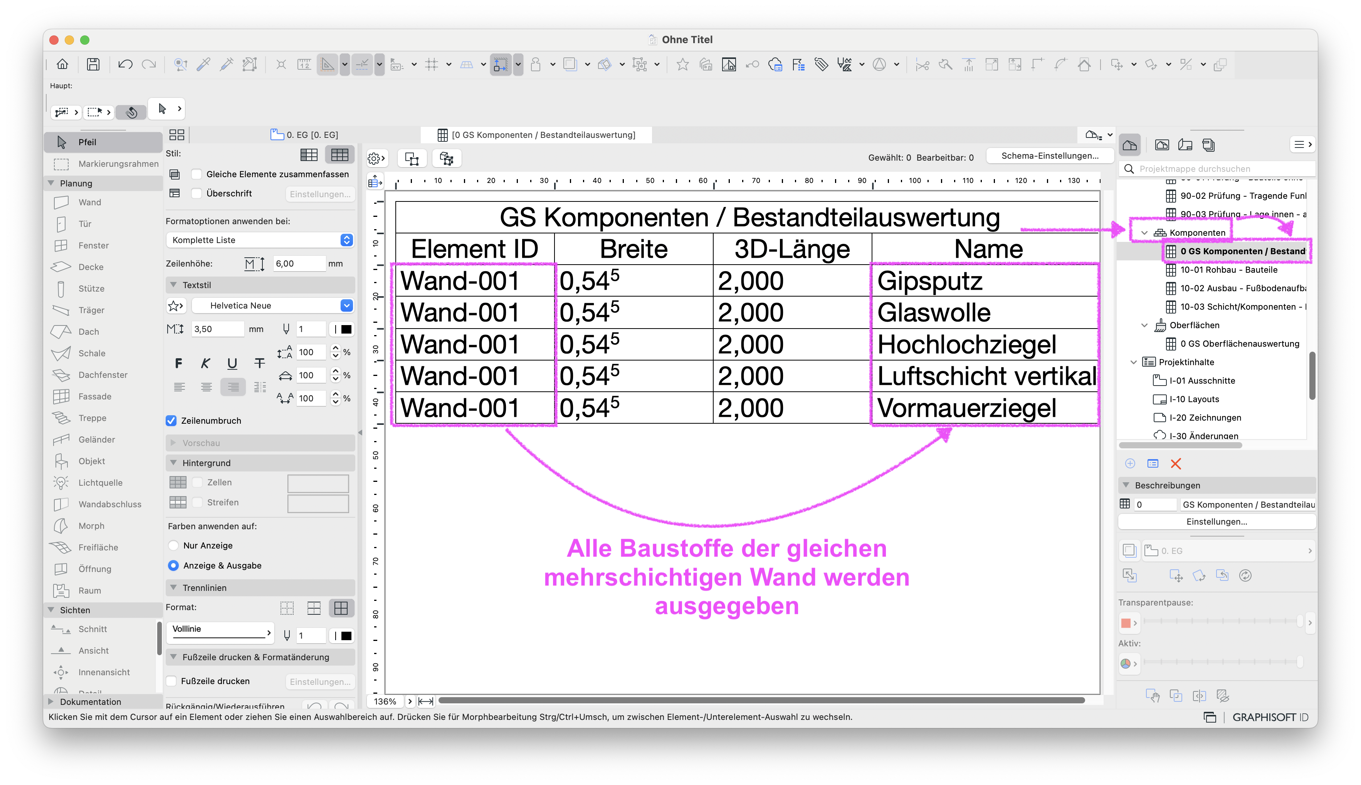Enable Zellen background checkbox
The image size is (1361, 785).
coord(197,483)
